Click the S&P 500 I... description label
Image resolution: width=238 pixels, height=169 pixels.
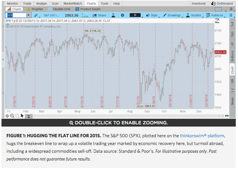click(51, 15)
